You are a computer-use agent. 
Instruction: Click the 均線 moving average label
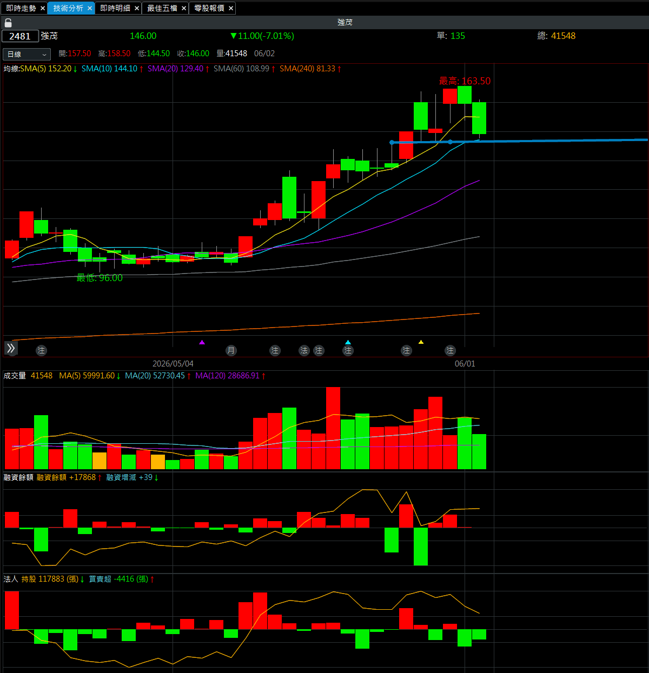[x=11, y=69]
